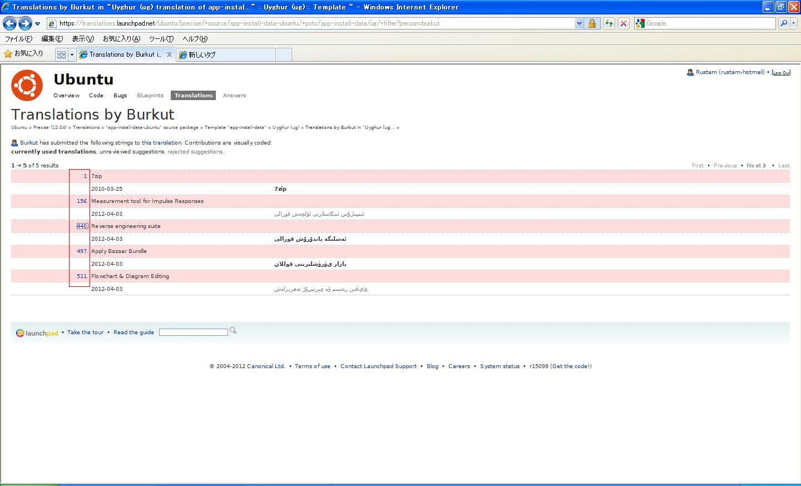Click the Stop loading icon
The width and height of the screenshot is (801, 486).
(624, 23)
